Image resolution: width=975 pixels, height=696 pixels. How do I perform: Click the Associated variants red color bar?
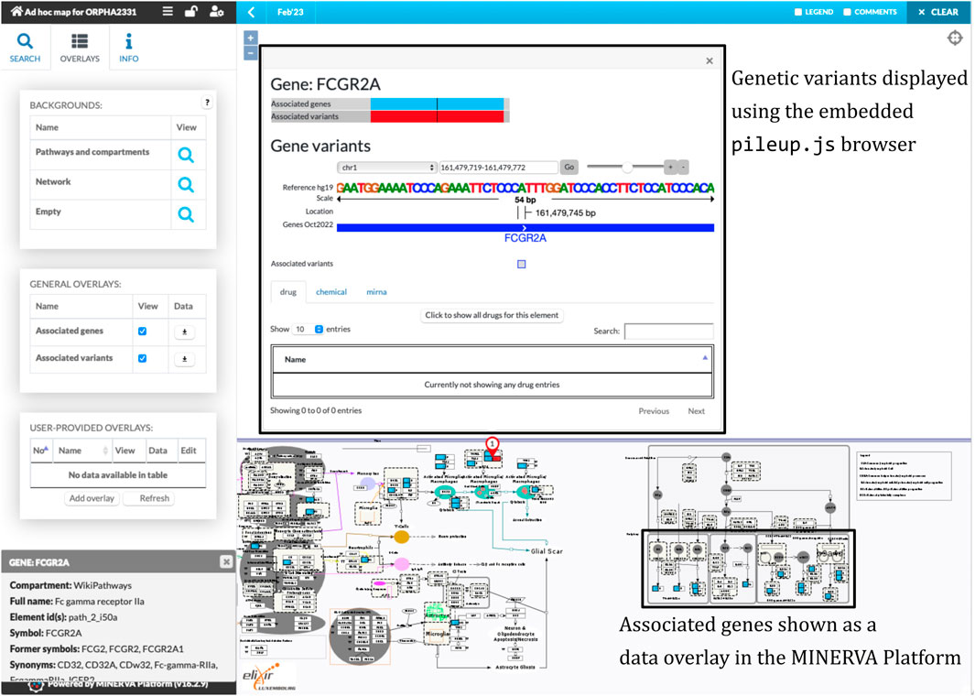437,116
